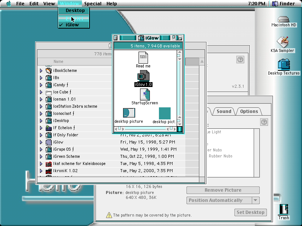Switch to the Options tab
The image size is (302, 226).
coord(249,111)
